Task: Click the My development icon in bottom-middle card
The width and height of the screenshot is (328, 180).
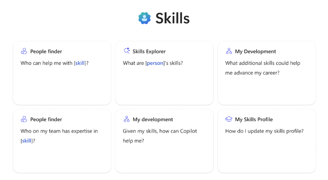Action: coord(127,119)
